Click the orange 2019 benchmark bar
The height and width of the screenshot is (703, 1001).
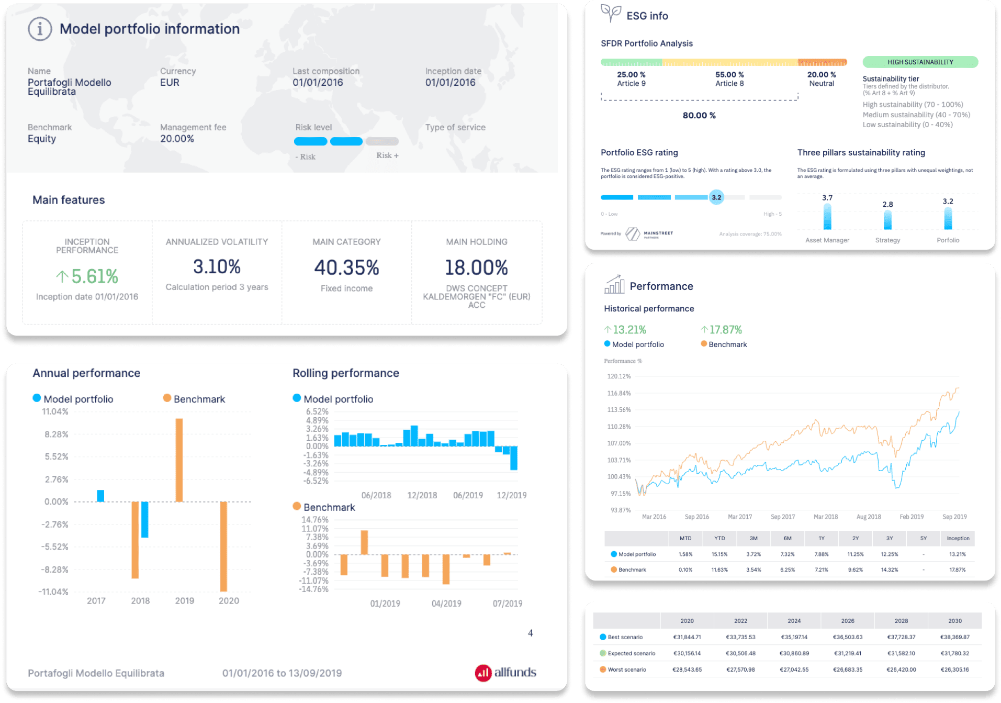coord(179,460)
